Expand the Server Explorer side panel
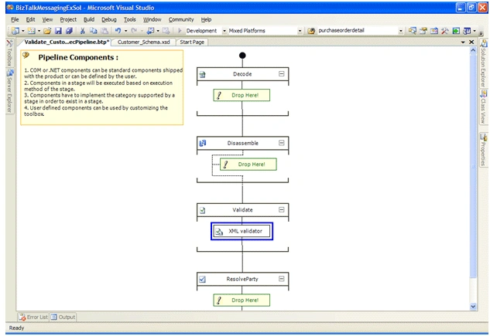The image size is (490, 336). [10, 91]
